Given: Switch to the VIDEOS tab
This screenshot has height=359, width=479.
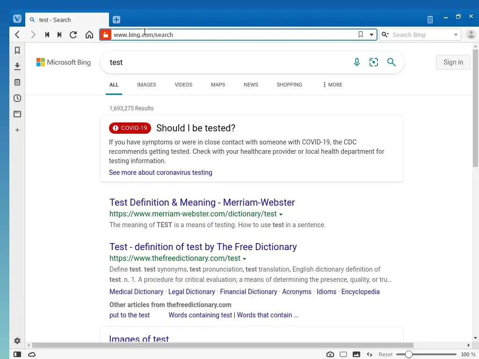Looking at the screenshot, I should (183, 85).
